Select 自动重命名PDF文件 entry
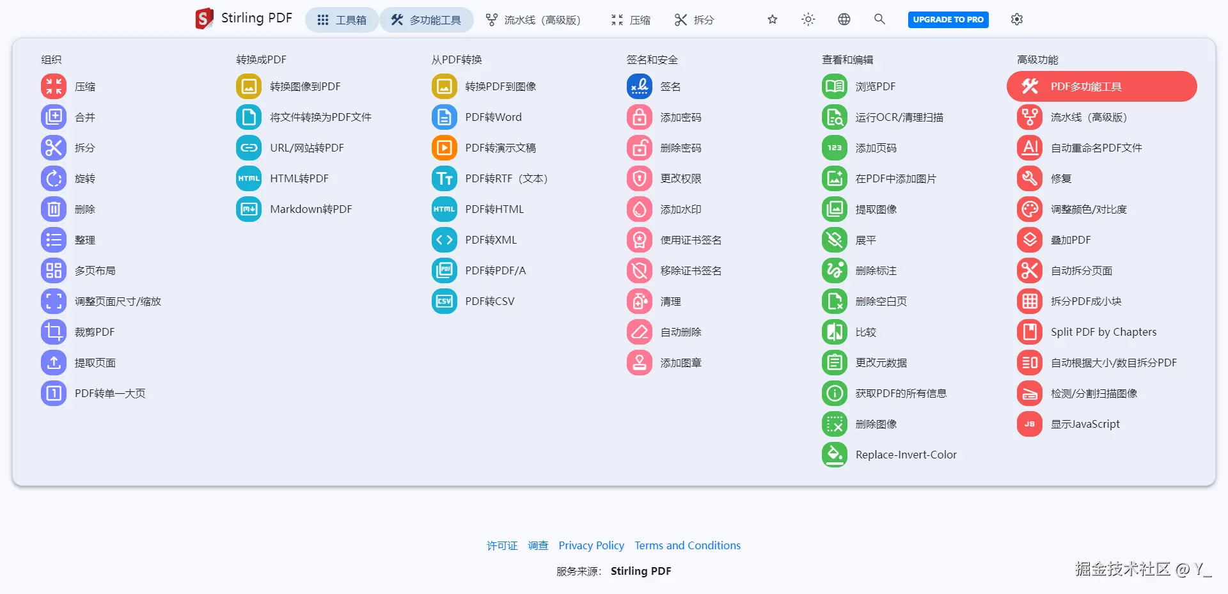The height and width of the screenshot is (594, 1228). 1080,148
